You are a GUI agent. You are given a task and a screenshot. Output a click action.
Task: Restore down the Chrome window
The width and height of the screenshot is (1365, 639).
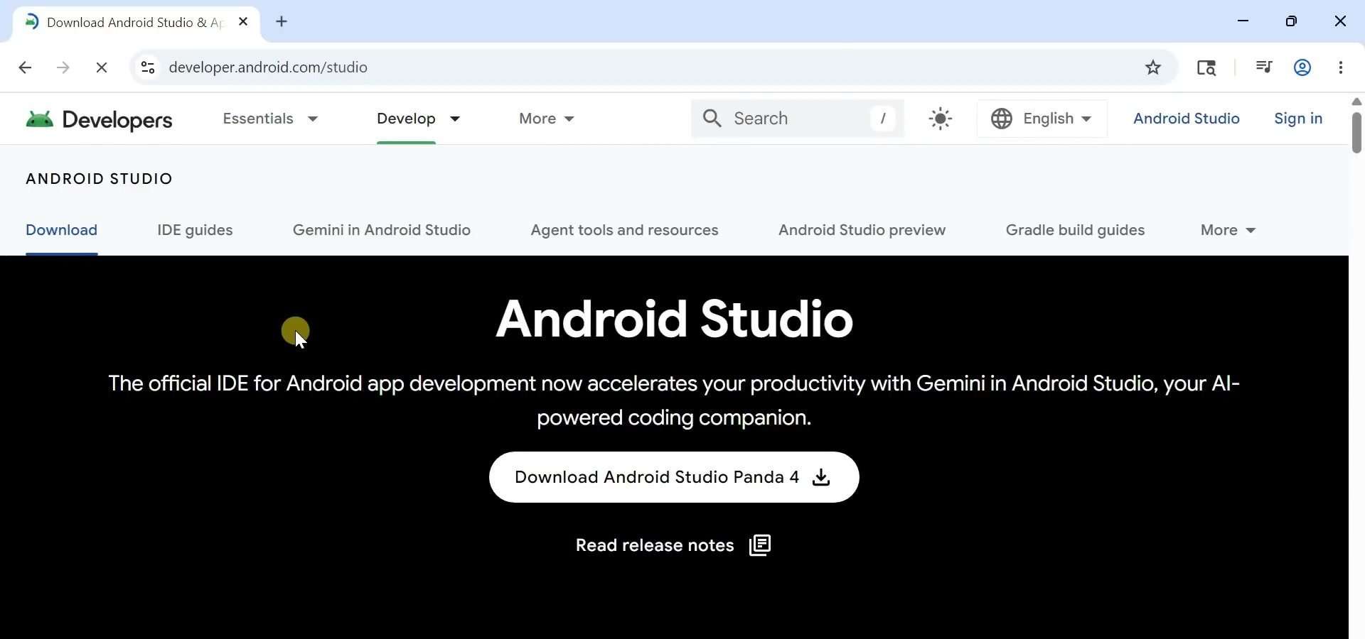[1292, 22]
